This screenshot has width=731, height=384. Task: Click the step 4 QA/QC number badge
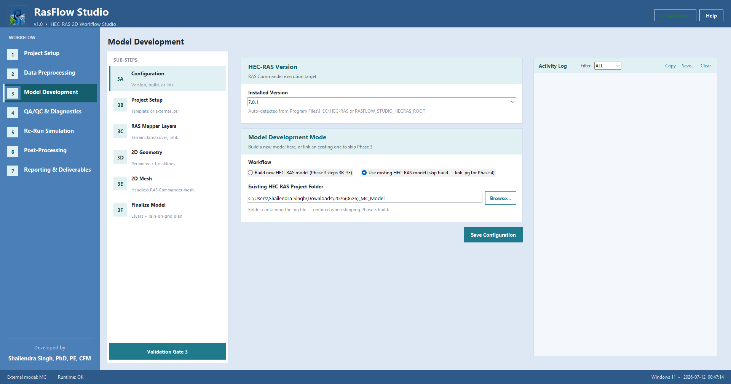click(x=13, y=113)
